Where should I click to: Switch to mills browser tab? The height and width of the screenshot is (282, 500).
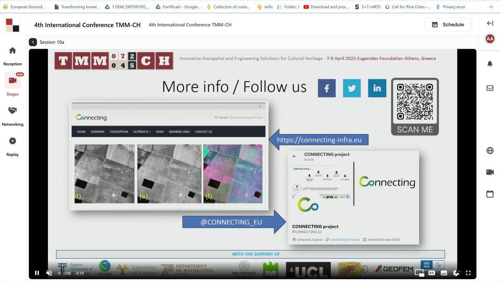click(x=265, y=7)
